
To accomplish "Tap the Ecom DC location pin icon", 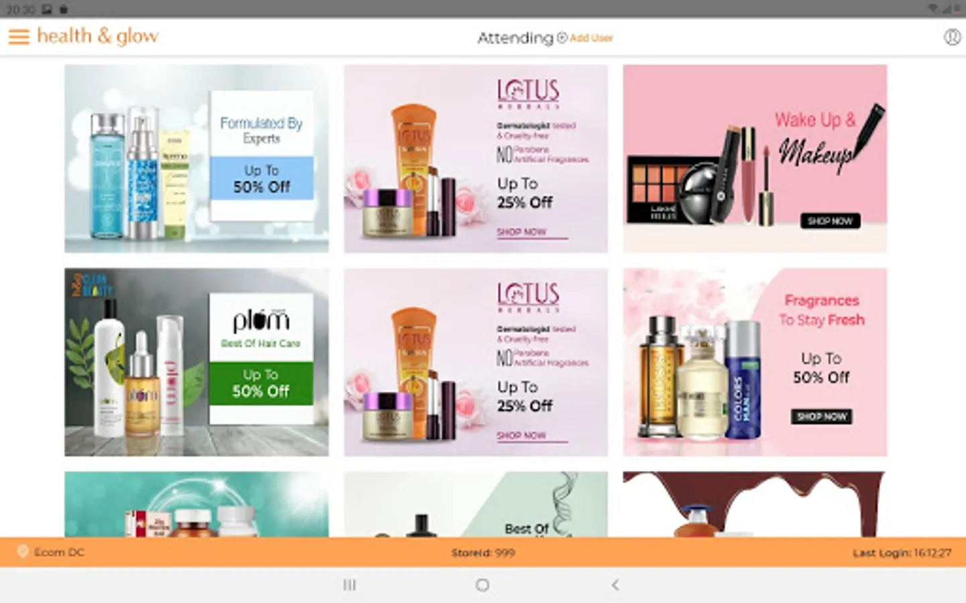I will coord(22,551).
